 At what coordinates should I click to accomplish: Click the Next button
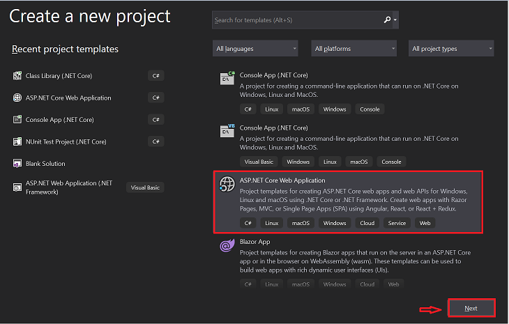(471, 308)
